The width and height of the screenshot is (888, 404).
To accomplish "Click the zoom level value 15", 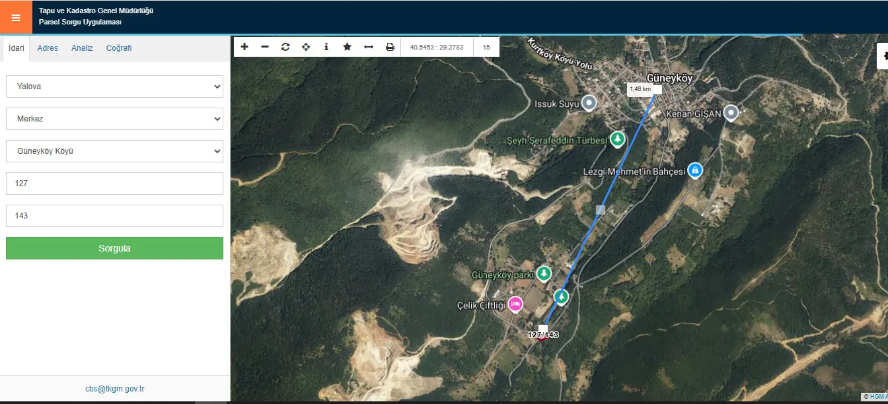I will (x=486, y=48).
